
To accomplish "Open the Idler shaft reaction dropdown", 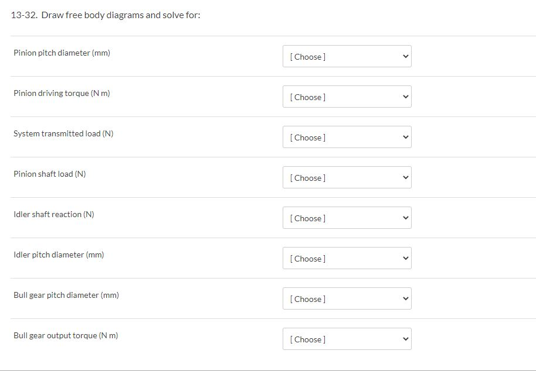I will (x=347, y=218).
